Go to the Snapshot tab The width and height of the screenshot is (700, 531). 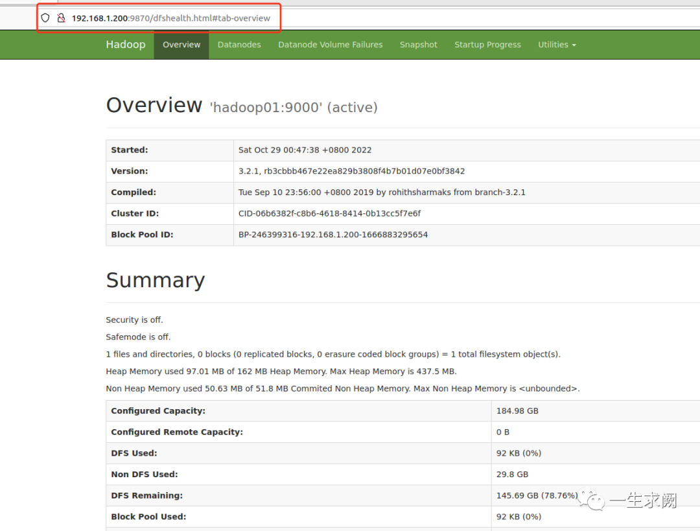pos(418,45)
